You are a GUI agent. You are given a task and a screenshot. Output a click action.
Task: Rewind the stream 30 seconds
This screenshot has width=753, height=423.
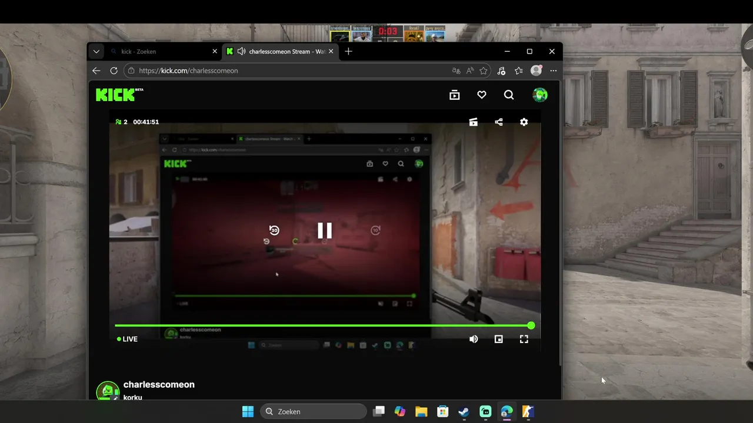coord(274,230)
